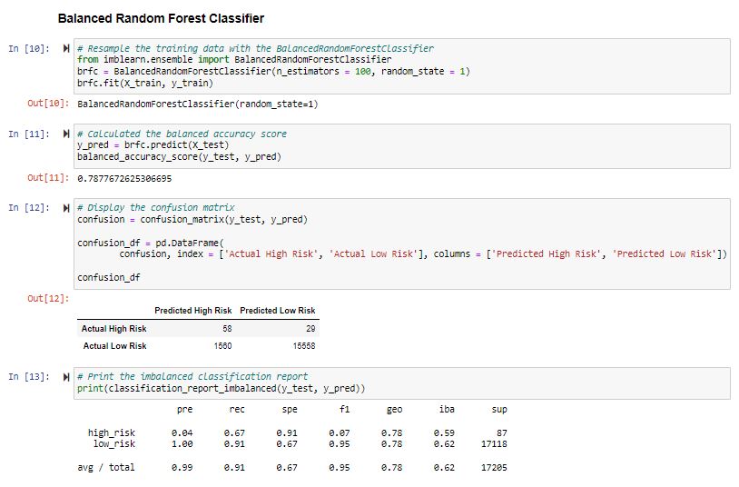Screen dimensions: 739x487
Task: Click the In [11] balanced accuracy code cell
Action: (402, 145)
